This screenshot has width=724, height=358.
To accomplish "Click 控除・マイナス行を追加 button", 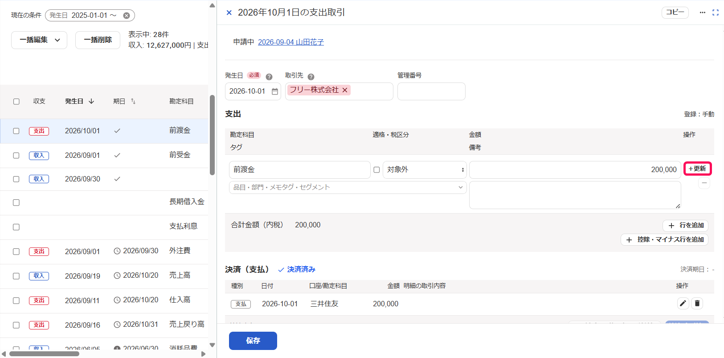I will 664,239.
